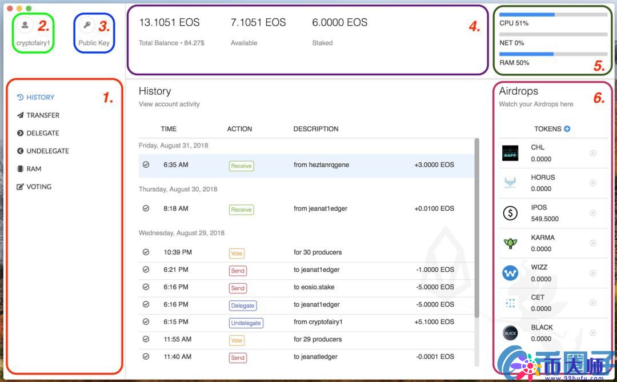This screenshot has height=382, width=617.
Task: Switch to the Voting section
Action: point(39,187)
